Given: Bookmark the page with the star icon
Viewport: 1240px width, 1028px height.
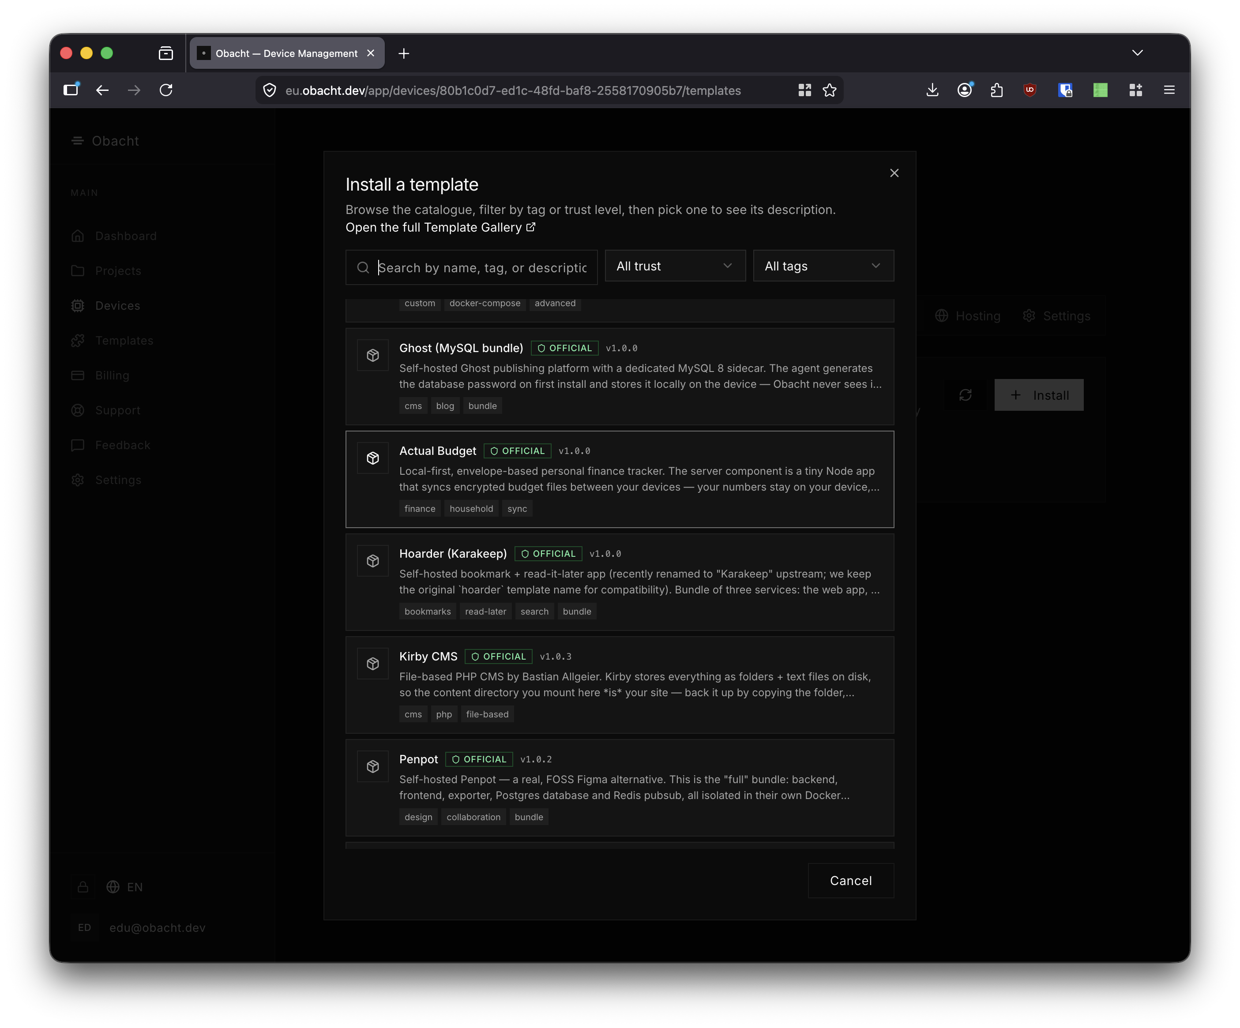Looking at the screenshot, I should (x=830, y=90).
